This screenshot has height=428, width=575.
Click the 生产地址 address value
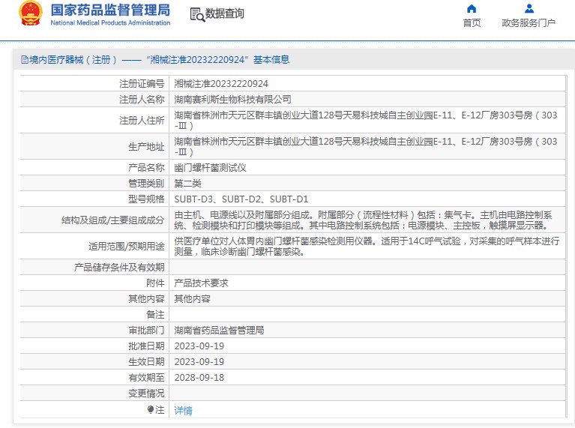pyautogui.click(x=366, y=147)
